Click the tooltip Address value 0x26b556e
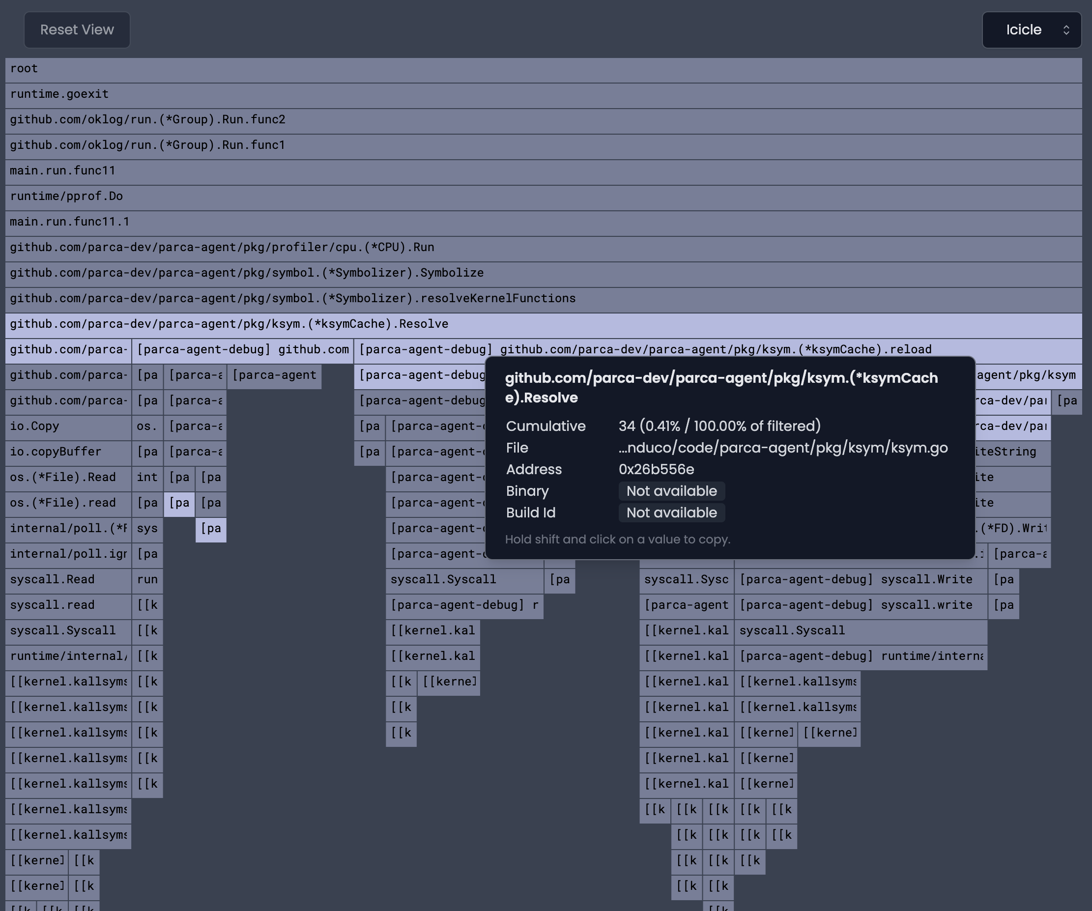The width and height of the screenshot is (1092, 911). 656,470
